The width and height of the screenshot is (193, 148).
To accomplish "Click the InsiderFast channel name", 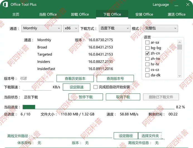I will pos(46,69).
